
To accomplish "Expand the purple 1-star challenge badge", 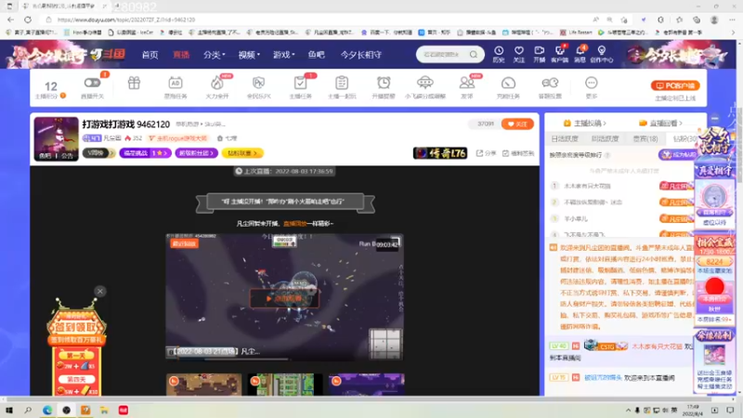I will (x=145, y=153).
